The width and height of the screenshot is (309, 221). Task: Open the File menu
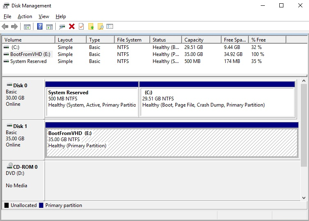(x=7, y=16)
